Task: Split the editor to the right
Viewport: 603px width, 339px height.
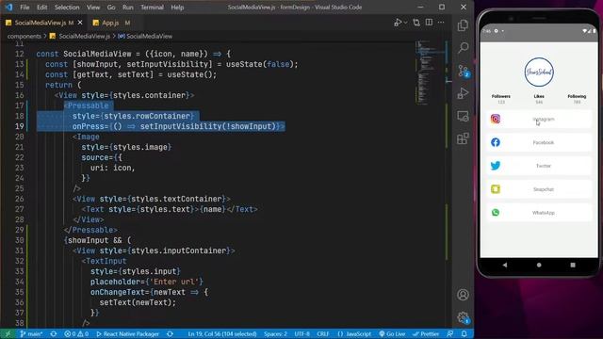Action: click(429, 23)
